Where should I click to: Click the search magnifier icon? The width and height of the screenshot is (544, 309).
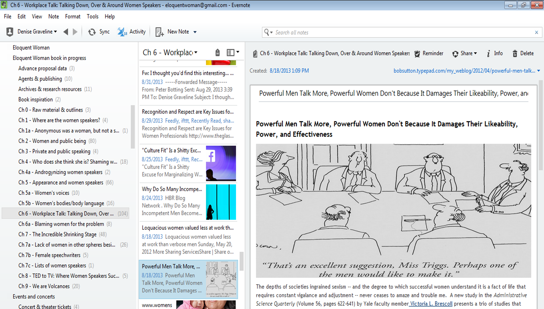[267, 32]
